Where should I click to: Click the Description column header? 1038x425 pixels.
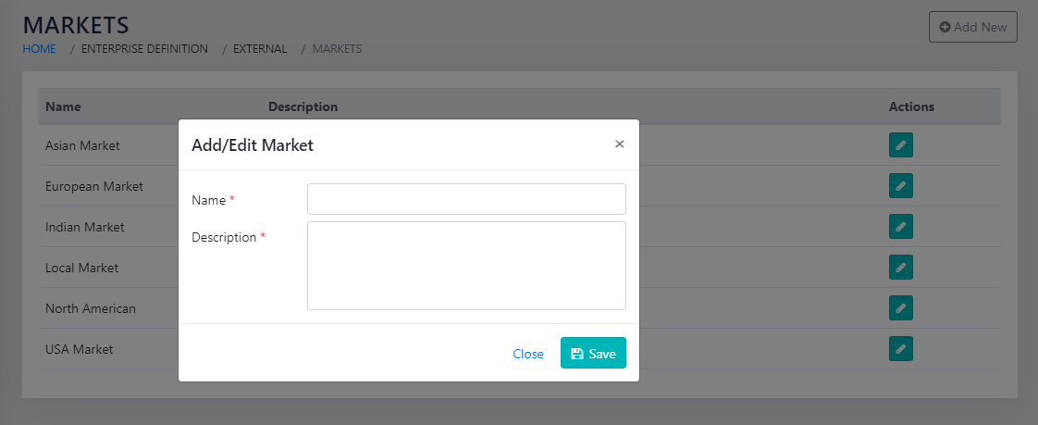(x=303, y=106)
